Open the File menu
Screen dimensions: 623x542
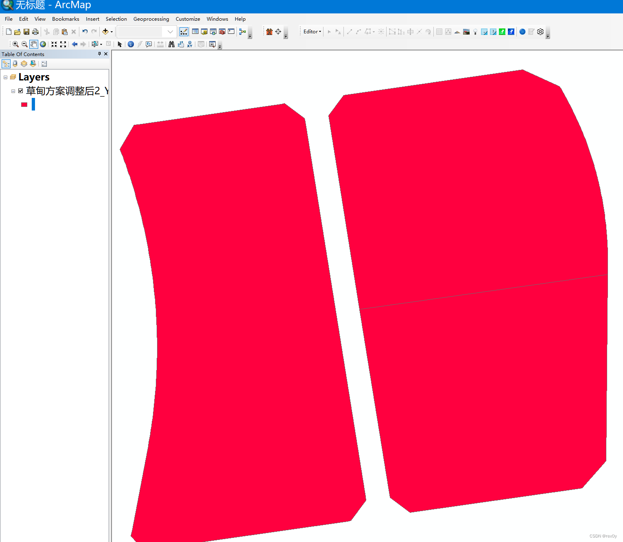click(x=9, y=19)
